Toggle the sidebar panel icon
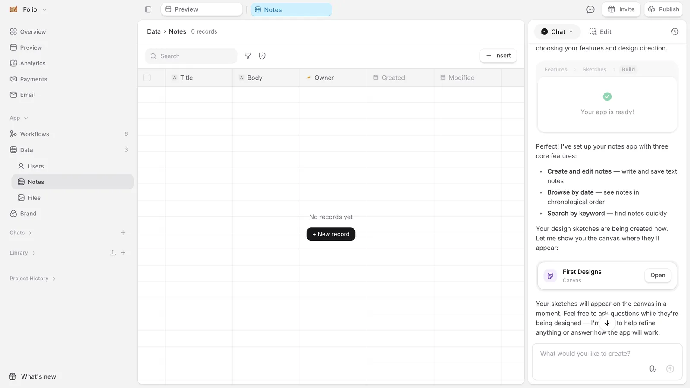Image resolution: width=690 pixels, height=388 pixels. coord(148,9)
